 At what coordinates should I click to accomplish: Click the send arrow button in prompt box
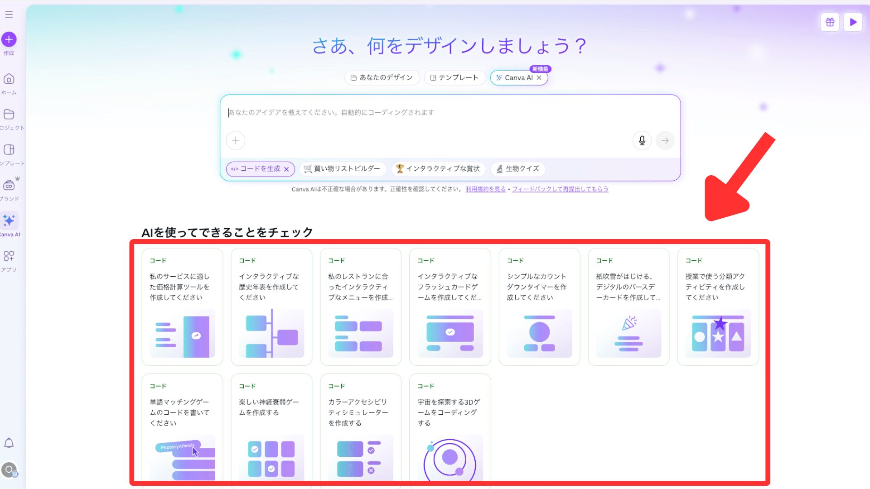tap(665, 141)
